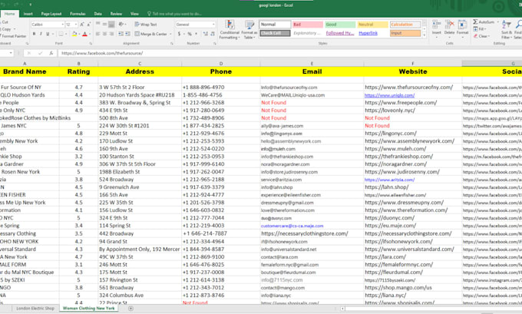Open the Number dialog launcher
522x314 pixels.
tap(215, 43)
